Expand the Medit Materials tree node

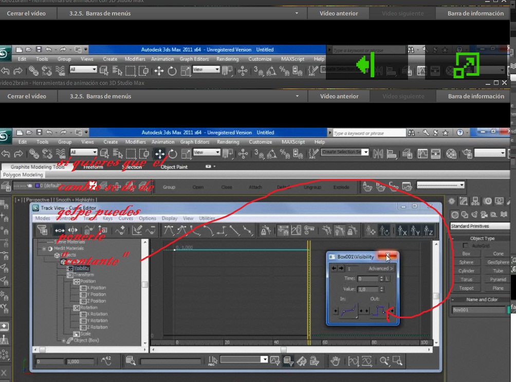(x=44, y=249)
